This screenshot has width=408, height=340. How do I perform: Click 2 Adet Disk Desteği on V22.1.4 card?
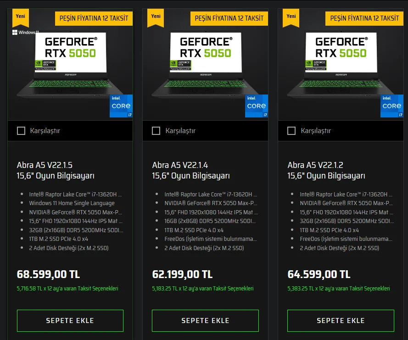pos(204,248)
